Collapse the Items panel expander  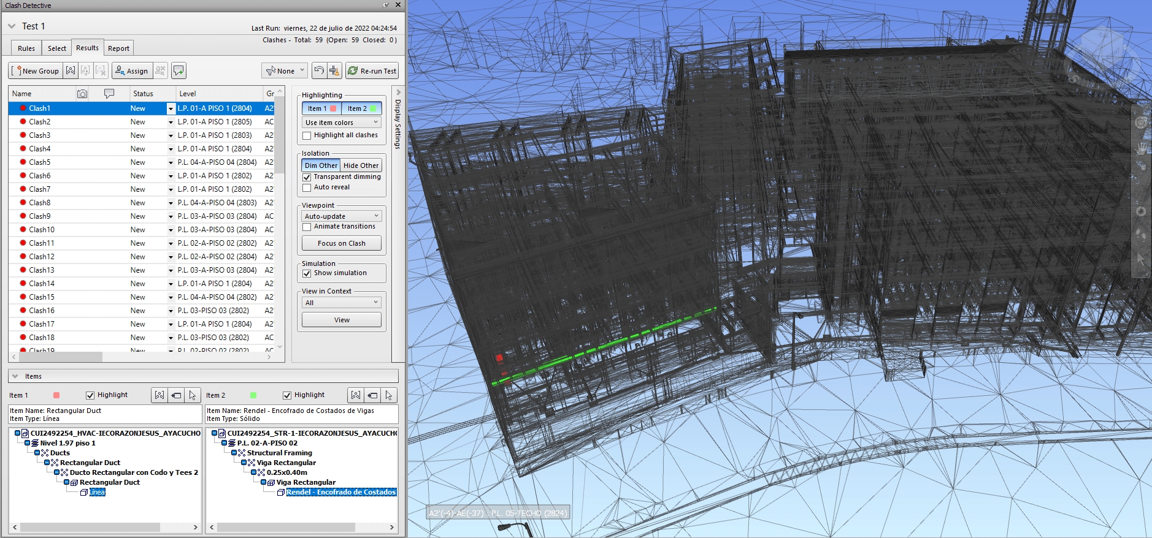pos(15,376)
